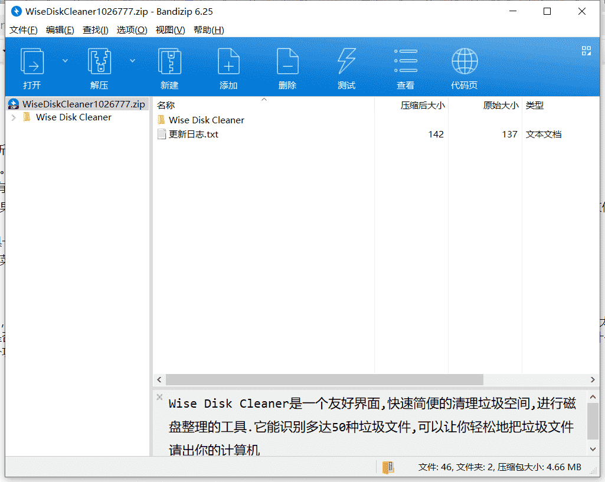Click the status bar text 文件: 46, 文件夹: 2

point(456,467)
